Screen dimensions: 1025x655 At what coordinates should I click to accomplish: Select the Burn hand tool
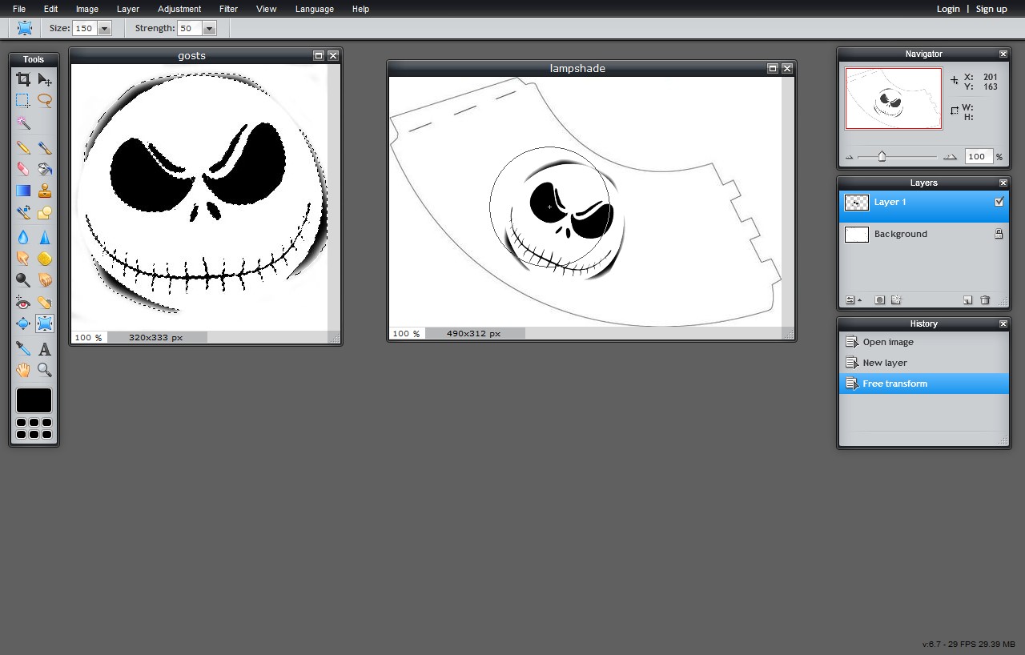45,280
